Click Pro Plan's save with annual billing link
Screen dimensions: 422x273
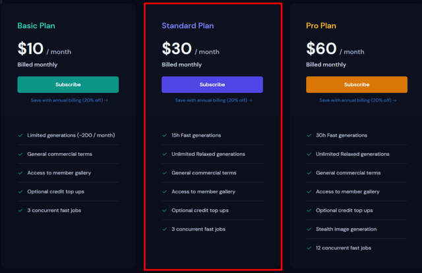tap(358, 101)
